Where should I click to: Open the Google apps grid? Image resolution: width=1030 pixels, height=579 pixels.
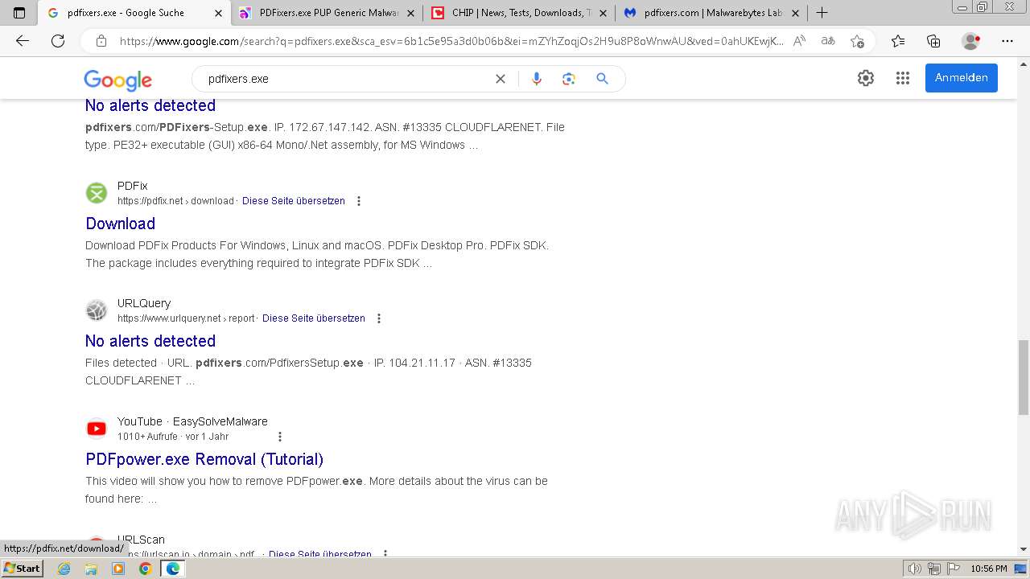coord(903,78)
